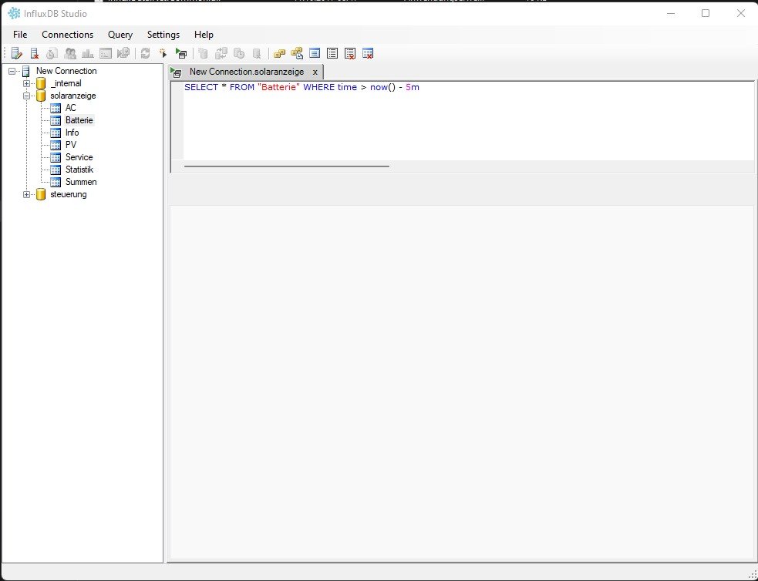Image resolution: width=758 pixels, height=581 pixels.
Task: Click the refresh toolbar icon
Action: [145, 53]
